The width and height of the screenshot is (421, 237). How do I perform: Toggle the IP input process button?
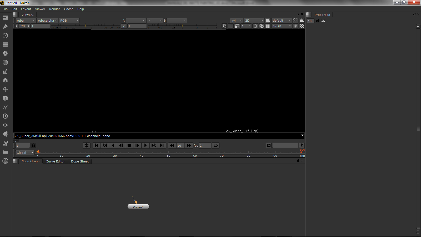[x=295, y=26]
